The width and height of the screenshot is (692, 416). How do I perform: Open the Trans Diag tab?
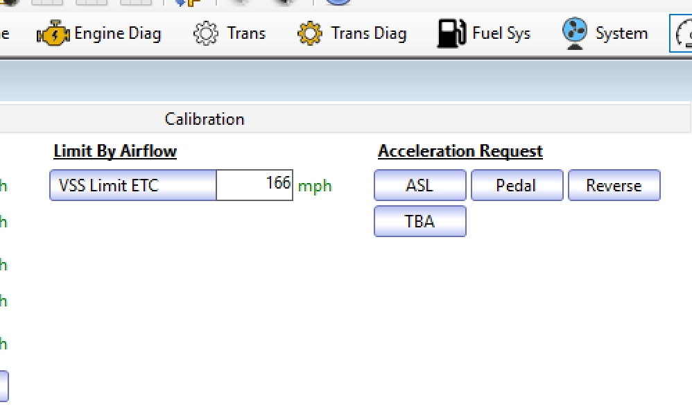352,33
